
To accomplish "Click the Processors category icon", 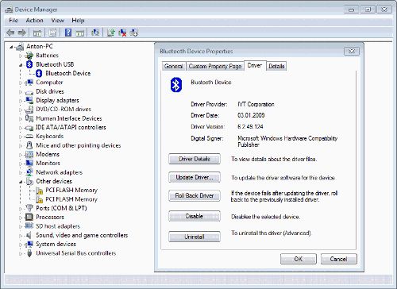I will click(x=29, y=218).
